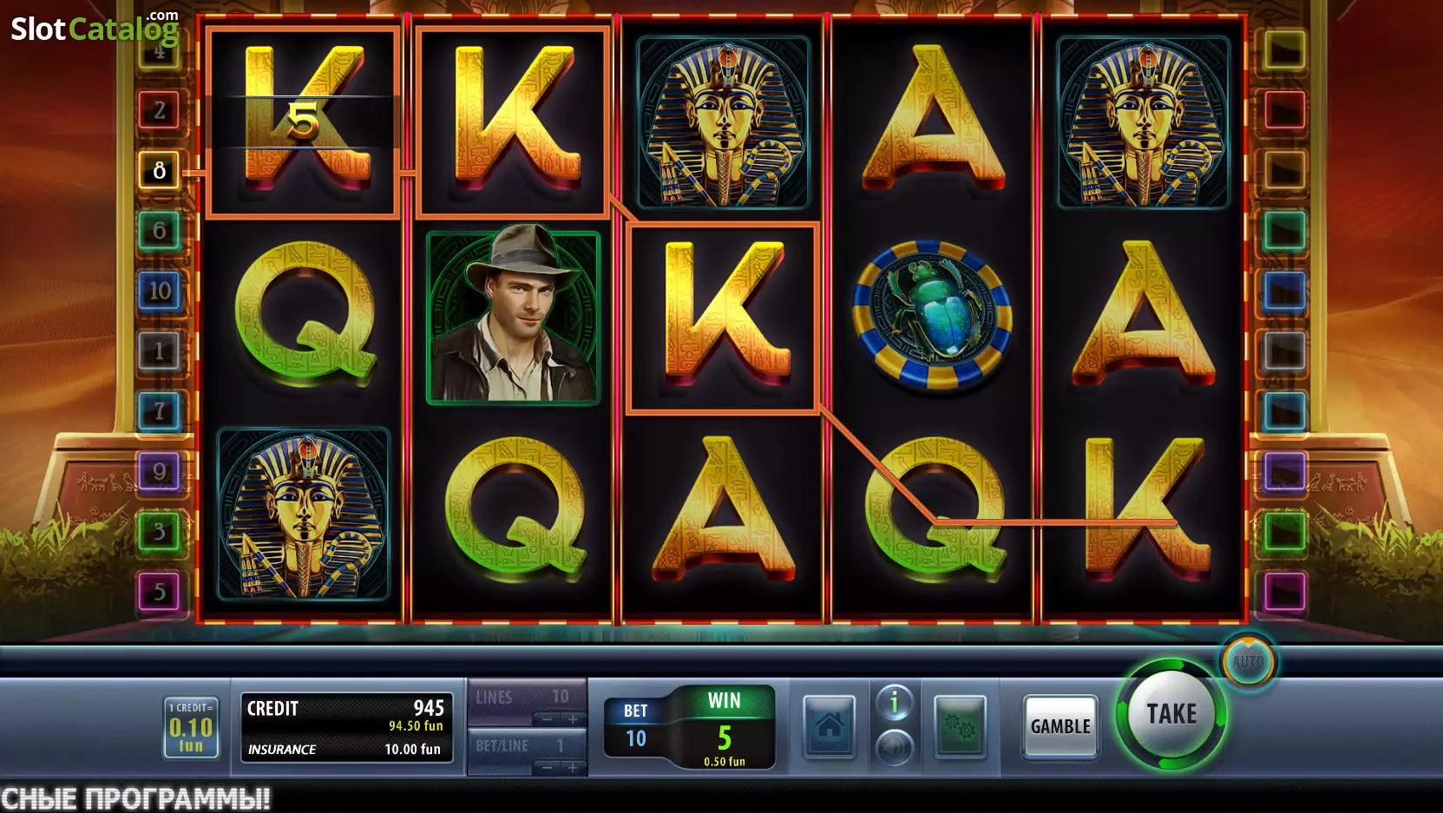Click the TAKE win button
The height and width of the screenshot is (813, 1443).
coord(1171,714)
